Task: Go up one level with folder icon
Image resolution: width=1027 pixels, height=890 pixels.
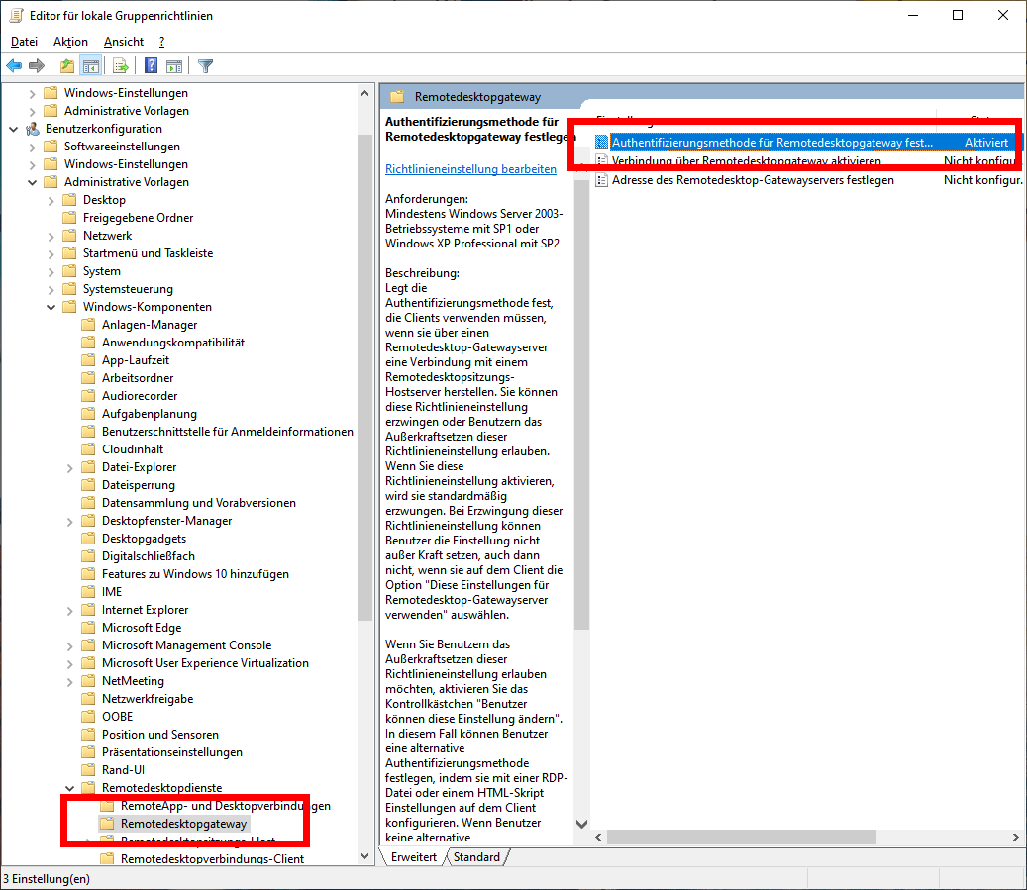Action: 66,66
